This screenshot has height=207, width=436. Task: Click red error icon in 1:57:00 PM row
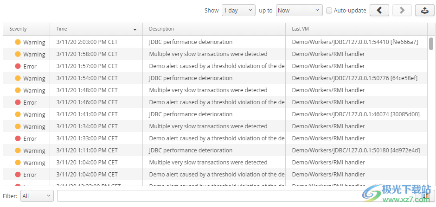(18, 66)
